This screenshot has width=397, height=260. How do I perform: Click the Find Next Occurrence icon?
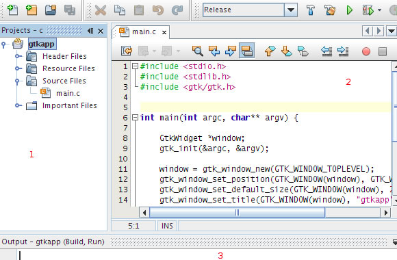231,51
